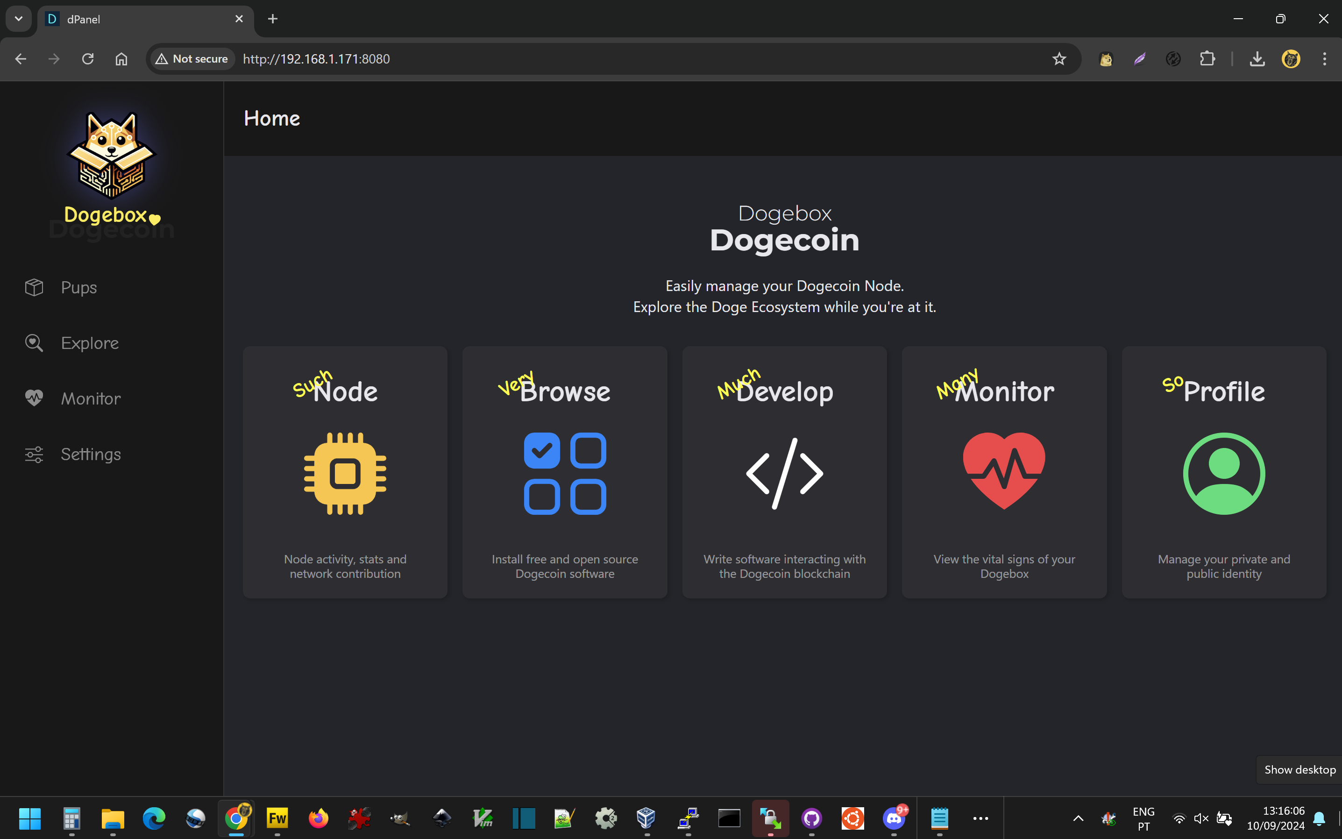The image size is (1342, 839).
Task: Click 'View the vital signs of your Dogebox'
Action: (x=1004, y=567)
